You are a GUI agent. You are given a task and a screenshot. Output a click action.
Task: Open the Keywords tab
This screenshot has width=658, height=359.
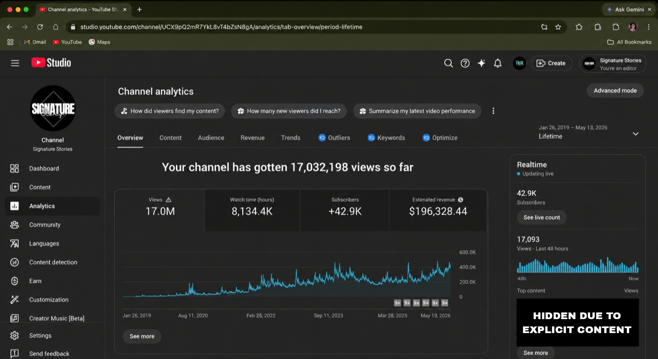386,138
